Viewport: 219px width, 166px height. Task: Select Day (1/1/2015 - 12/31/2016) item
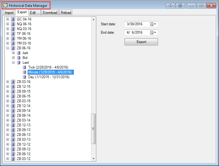tap(49, 77)
